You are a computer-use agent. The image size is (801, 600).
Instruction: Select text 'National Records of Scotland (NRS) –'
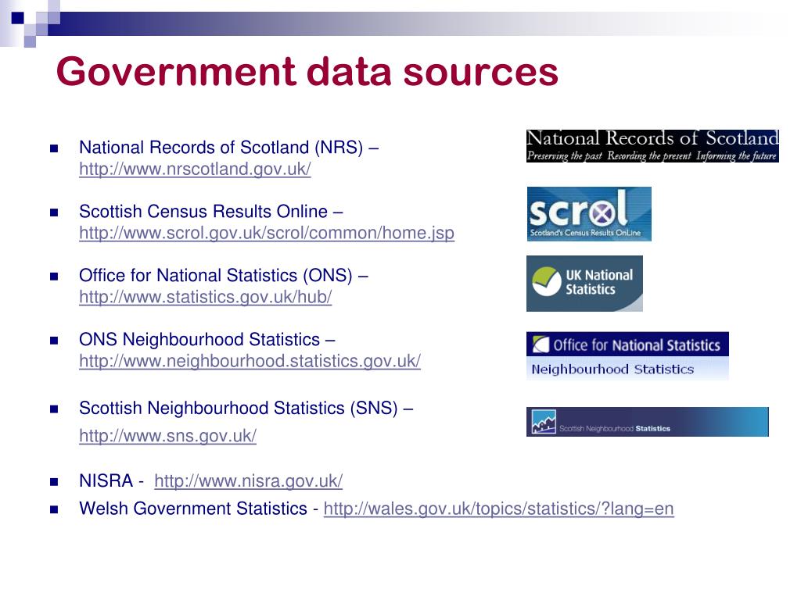pyautogui.click(x=229, y=148)
